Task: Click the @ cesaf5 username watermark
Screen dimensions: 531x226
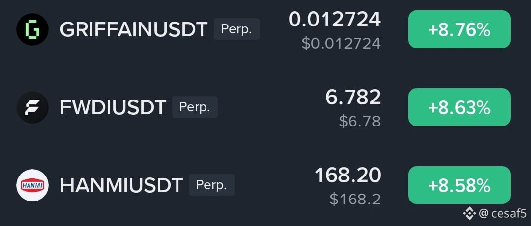Action: (503, 214)
